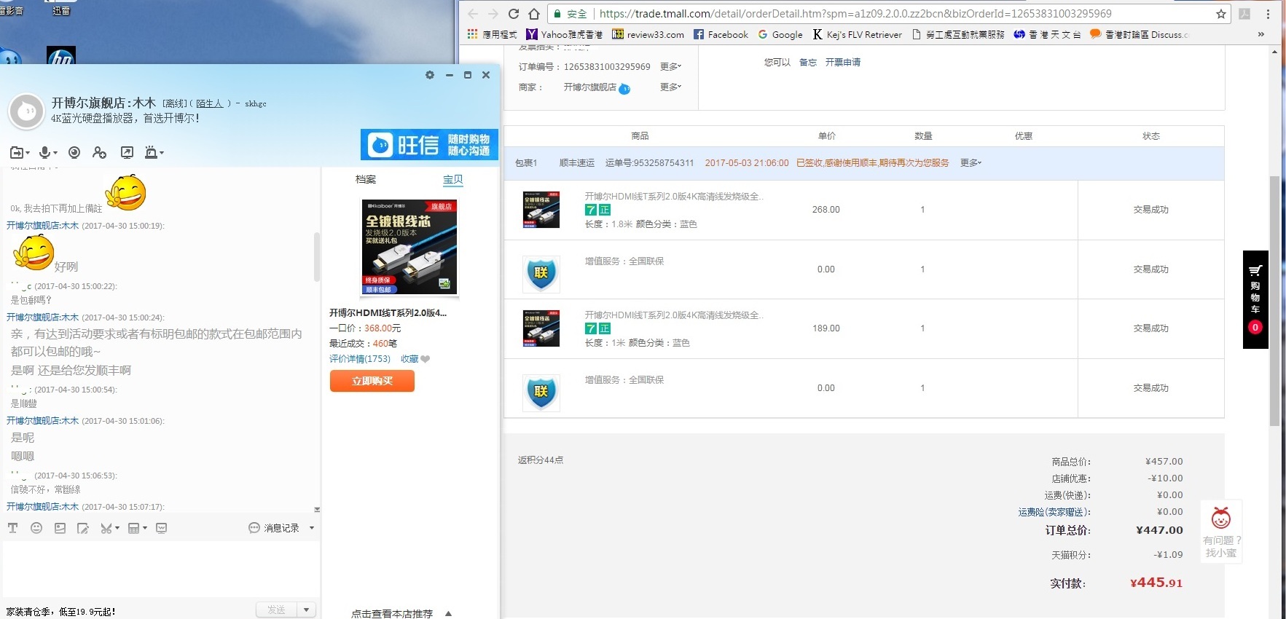Screen dimensions: 1286x619
Task: Start a voice chat with the microphone icon
Action: tap(45, 152)
